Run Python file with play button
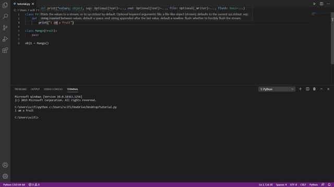The image size is (334, 187). pyautogui.click(x=314, y=4)
